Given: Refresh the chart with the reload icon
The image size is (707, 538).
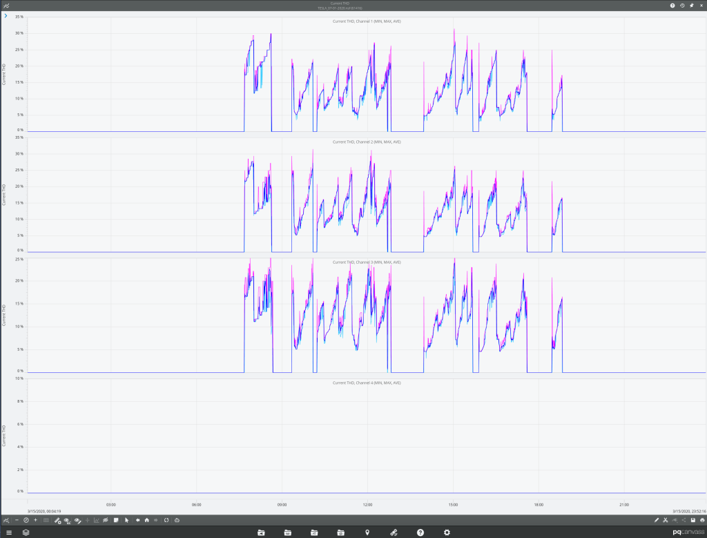Looking at the screenshot, I should 166,520.
